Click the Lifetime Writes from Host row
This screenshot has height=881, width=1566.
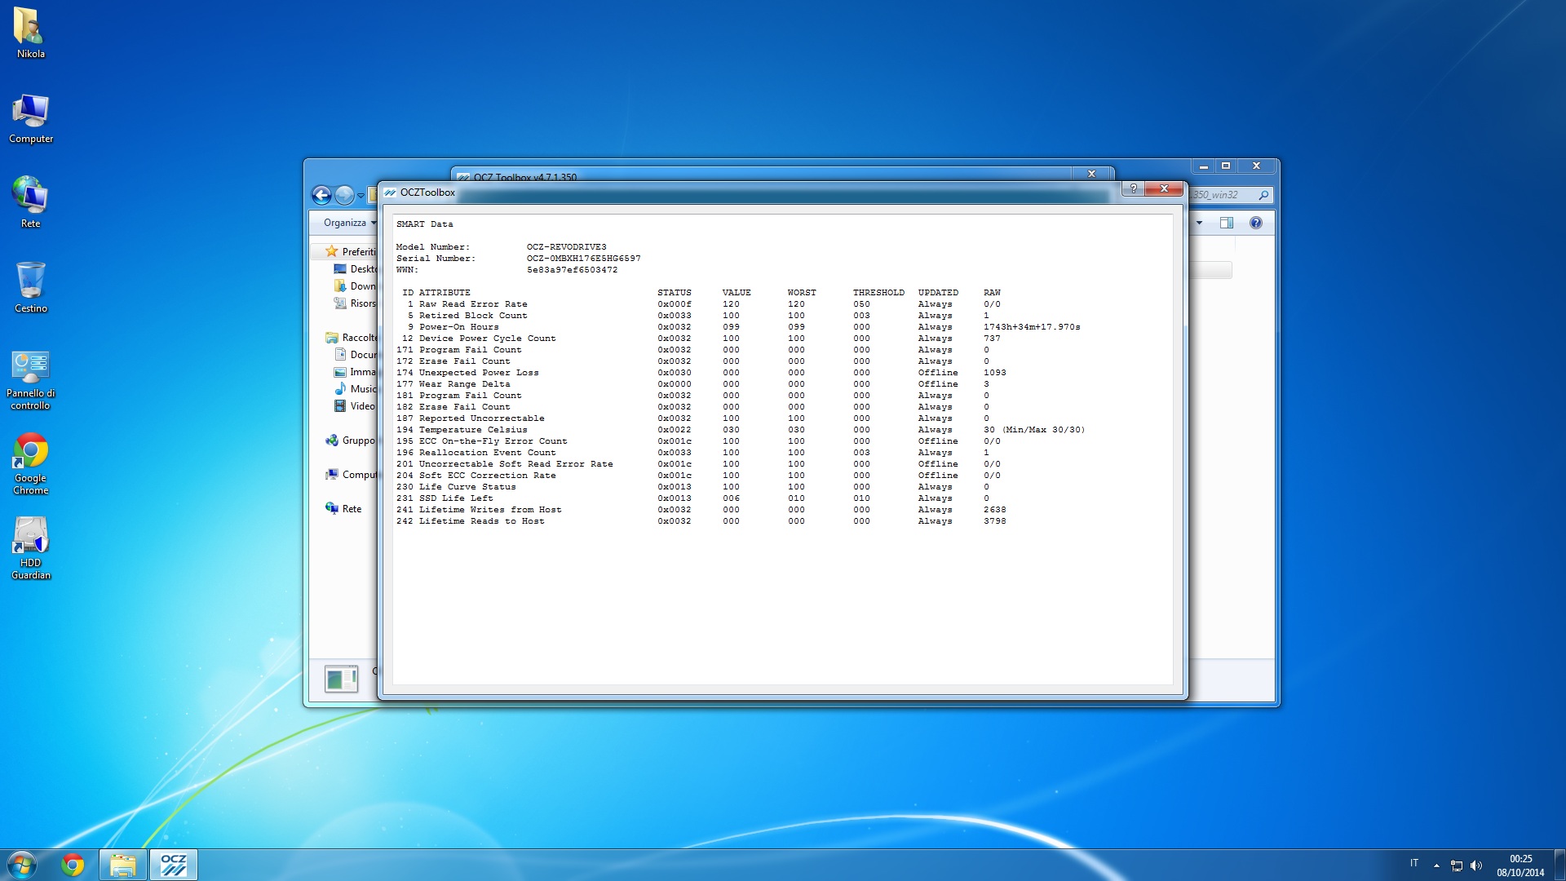pos(701,510)
